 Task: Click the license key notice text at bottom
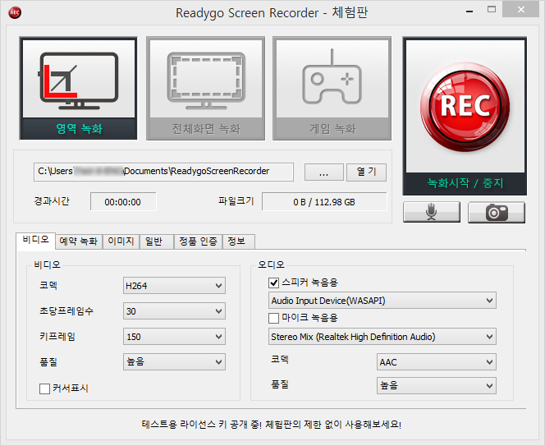(x=272, y=425)
